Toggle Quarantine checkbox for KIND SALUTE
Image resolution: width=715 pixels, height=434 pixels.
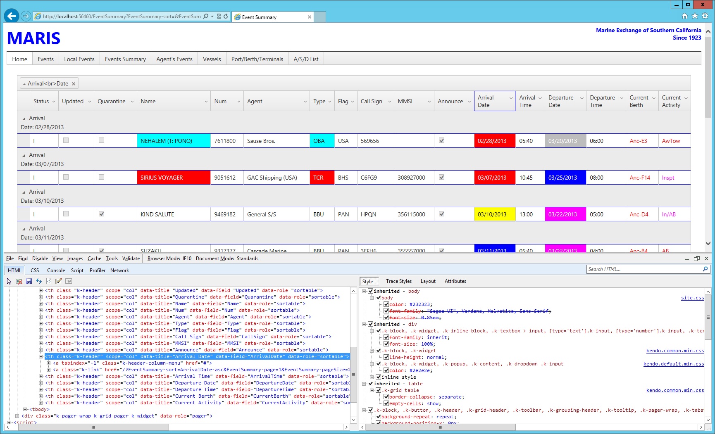(x=101, y=214)
